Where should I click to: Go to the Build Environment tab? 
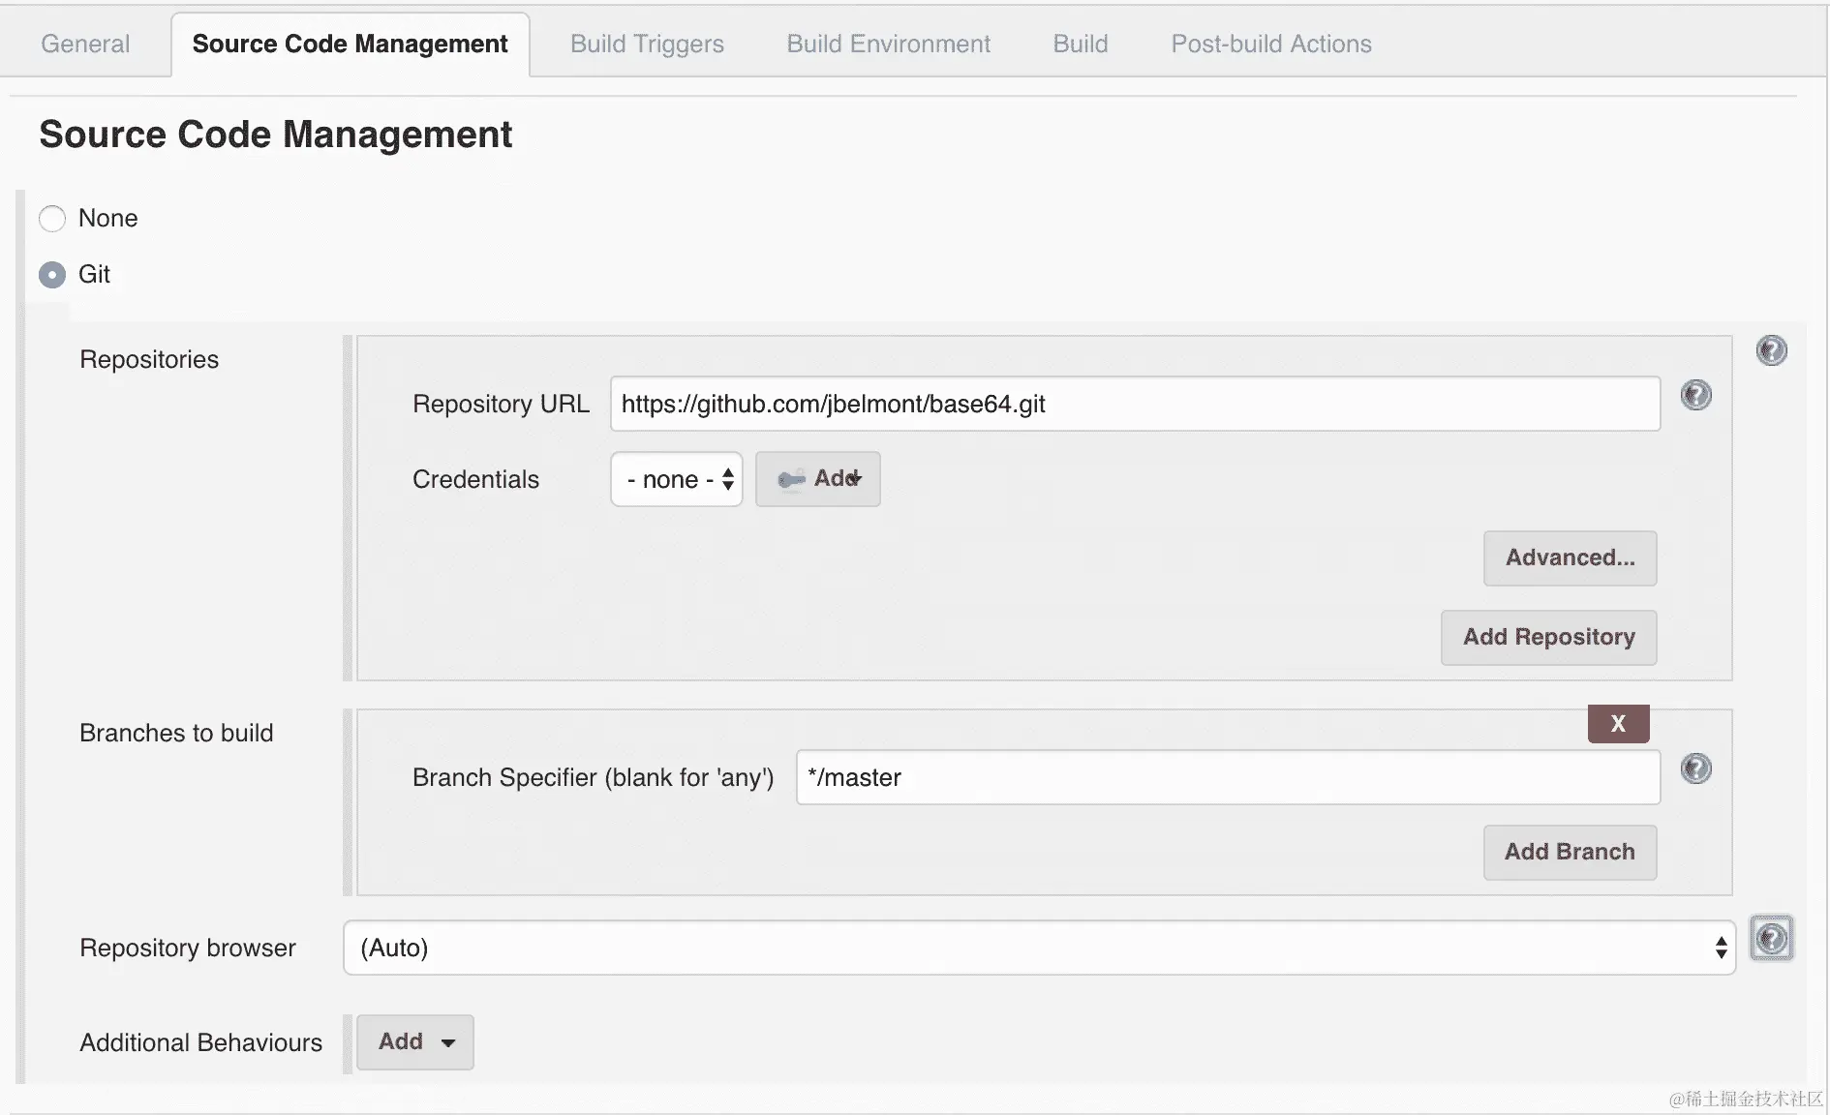[x=888, y=44]
